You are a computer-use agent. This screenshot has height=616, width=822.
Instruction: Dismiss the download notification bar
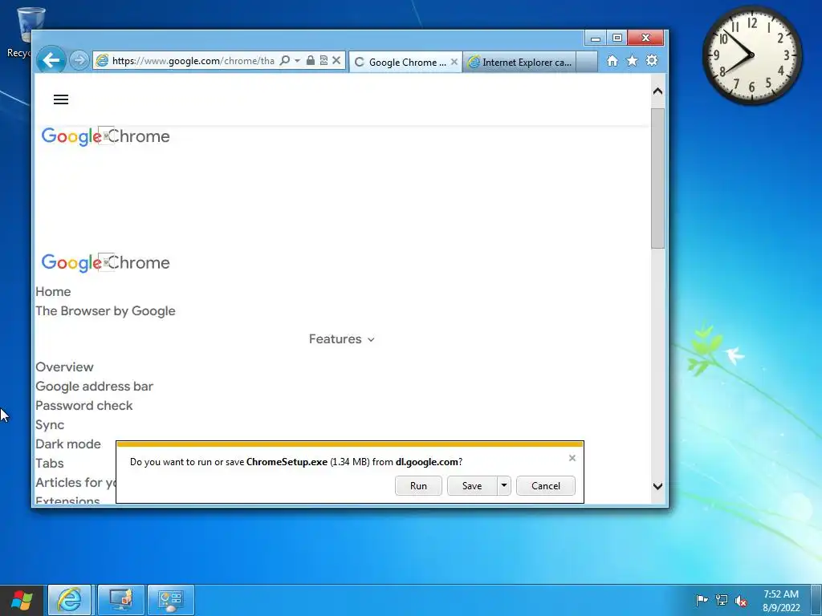(x=572, y=458)
